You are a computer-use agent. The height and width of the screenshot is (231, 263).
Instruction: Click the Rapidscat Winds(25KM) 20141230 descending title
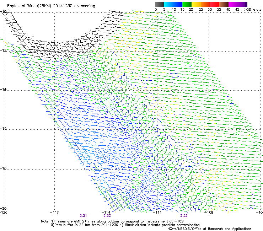[x=51, y=6]
